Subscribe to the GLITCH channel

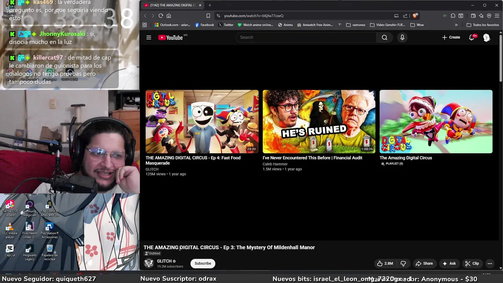tap(203, 263)
